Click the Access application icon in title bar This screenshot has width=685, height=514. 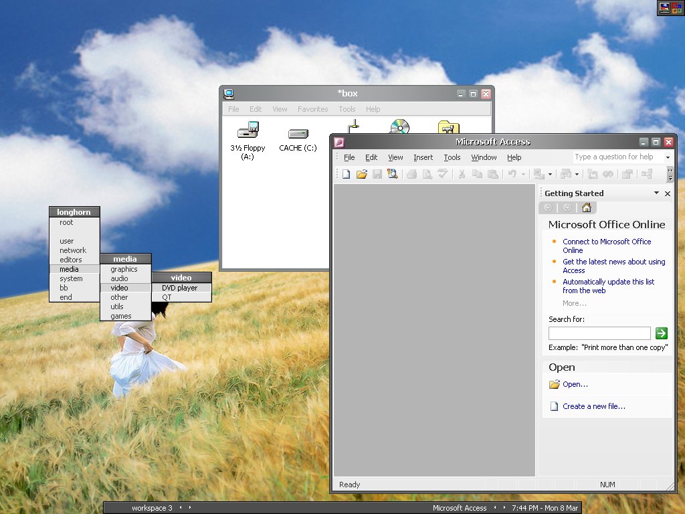(x=339, y=142)
